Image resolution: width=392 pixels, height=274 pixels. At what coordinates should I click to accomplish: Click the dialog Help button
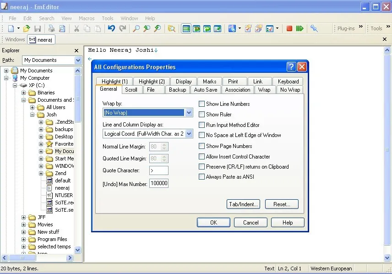pos(288,222)
